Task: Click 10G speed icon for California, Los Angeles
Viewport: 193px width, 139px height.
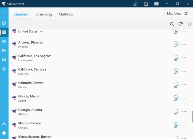Action: (x=176, y=58)
